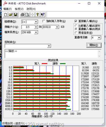This screenshot has width=106, height=127.
Task: Maximize the ATTO Disk Benchmark window
Action: coord(89,3)
